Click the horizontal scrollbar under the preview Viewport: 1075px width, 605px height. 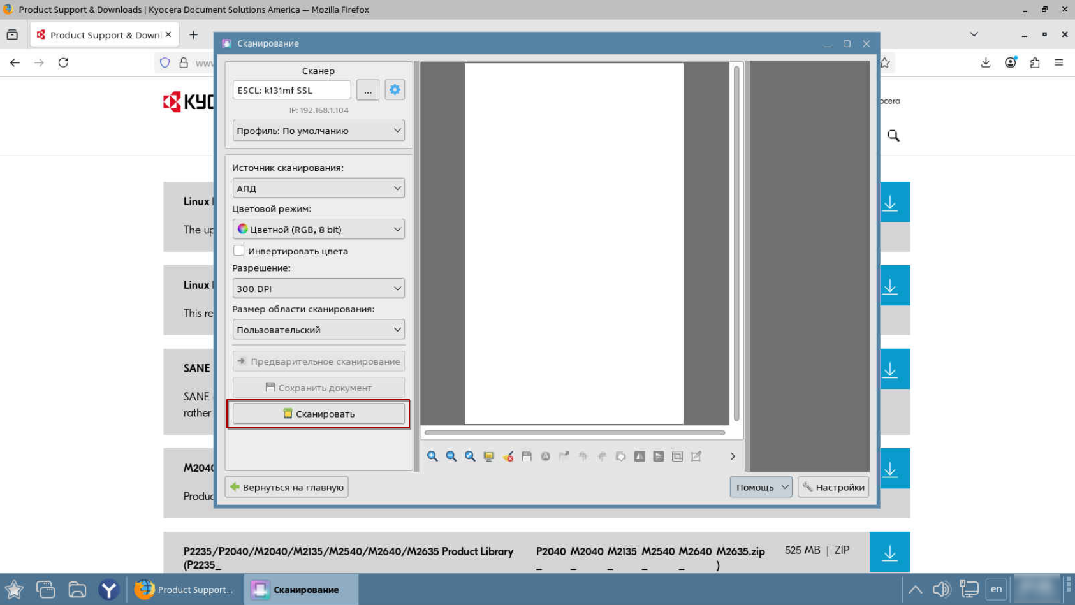[574, 433]
